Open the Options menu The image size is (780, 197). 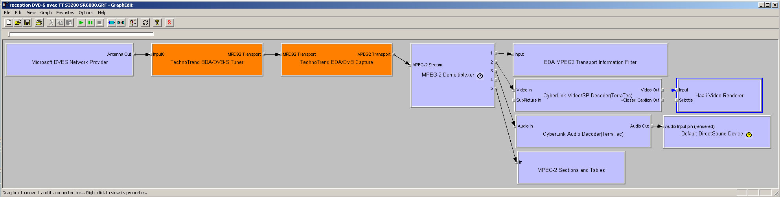point(86,13)
